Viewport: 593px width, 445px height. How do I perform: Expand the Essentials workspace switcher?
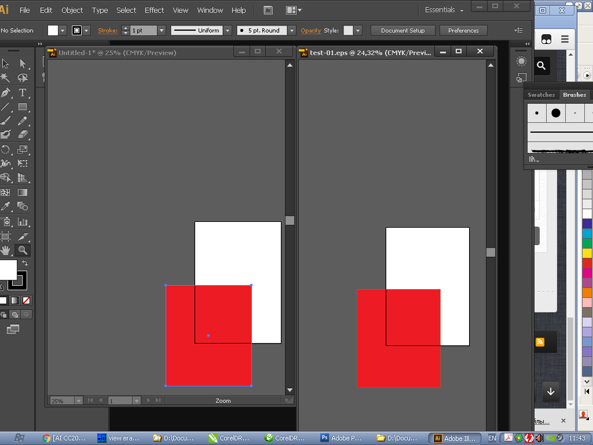[444, 10]
